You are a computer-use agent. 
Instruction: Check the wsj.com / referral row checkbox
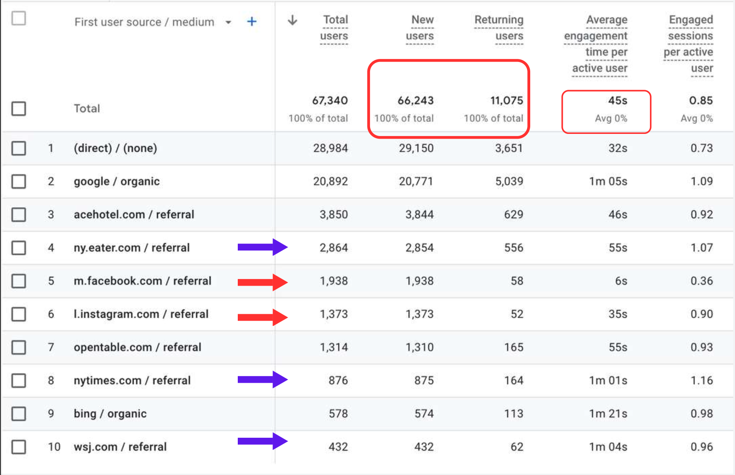(x=19, y=447)
